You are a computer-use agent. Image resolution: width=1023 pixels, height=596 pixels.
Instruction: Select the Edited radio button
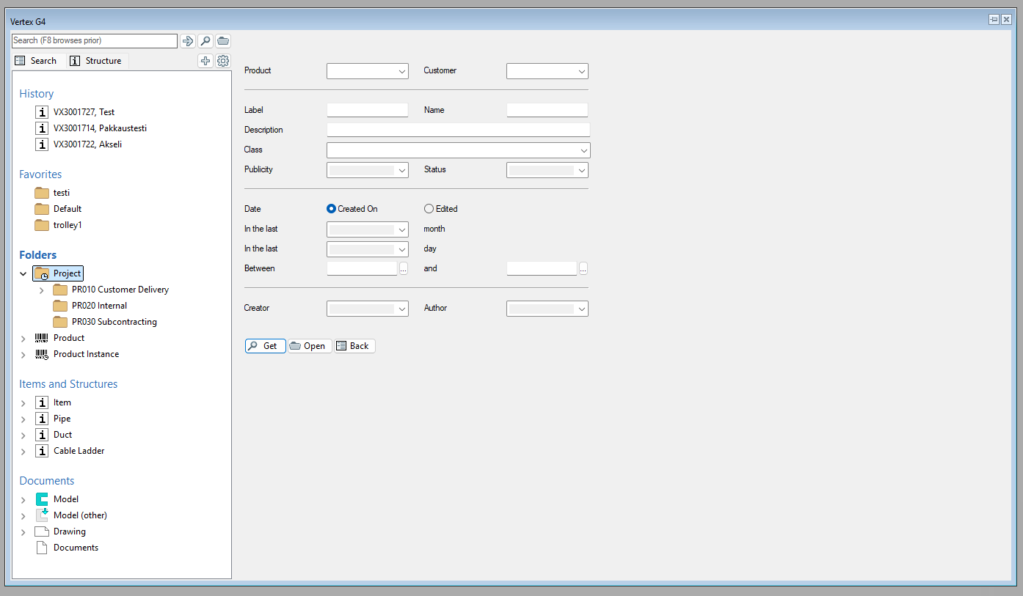tap(429, 209)
